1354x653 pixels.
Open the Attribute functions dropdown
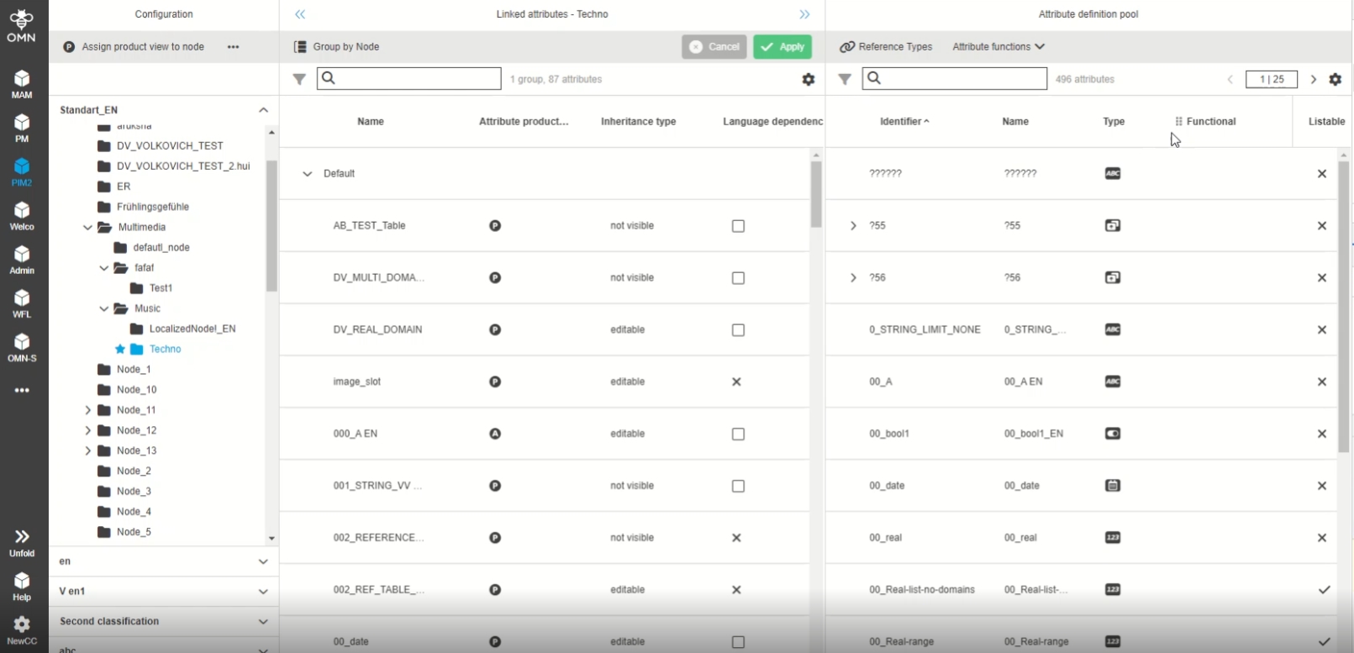pos(998,47)
